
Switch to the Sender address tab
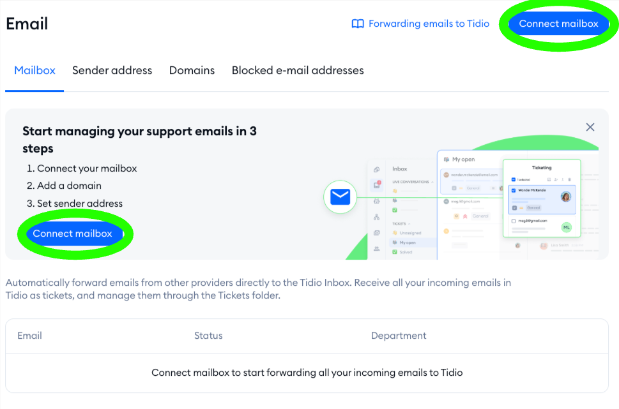coord(112,70)
